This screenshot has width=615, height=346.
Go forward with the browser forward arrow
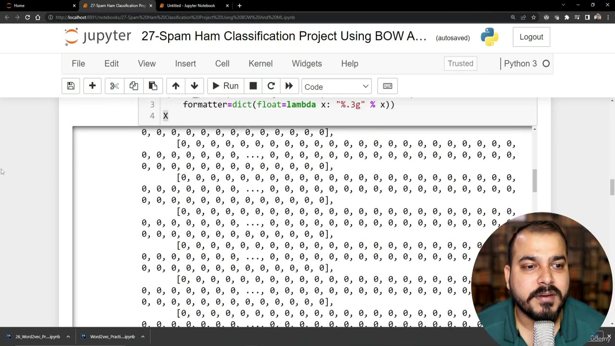[x=17, y=17]
